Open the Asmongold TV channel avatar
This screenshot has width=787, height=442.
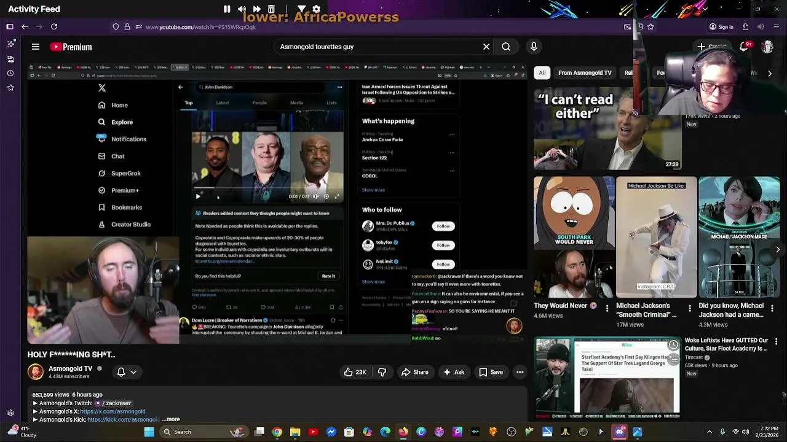click(36, 372)
